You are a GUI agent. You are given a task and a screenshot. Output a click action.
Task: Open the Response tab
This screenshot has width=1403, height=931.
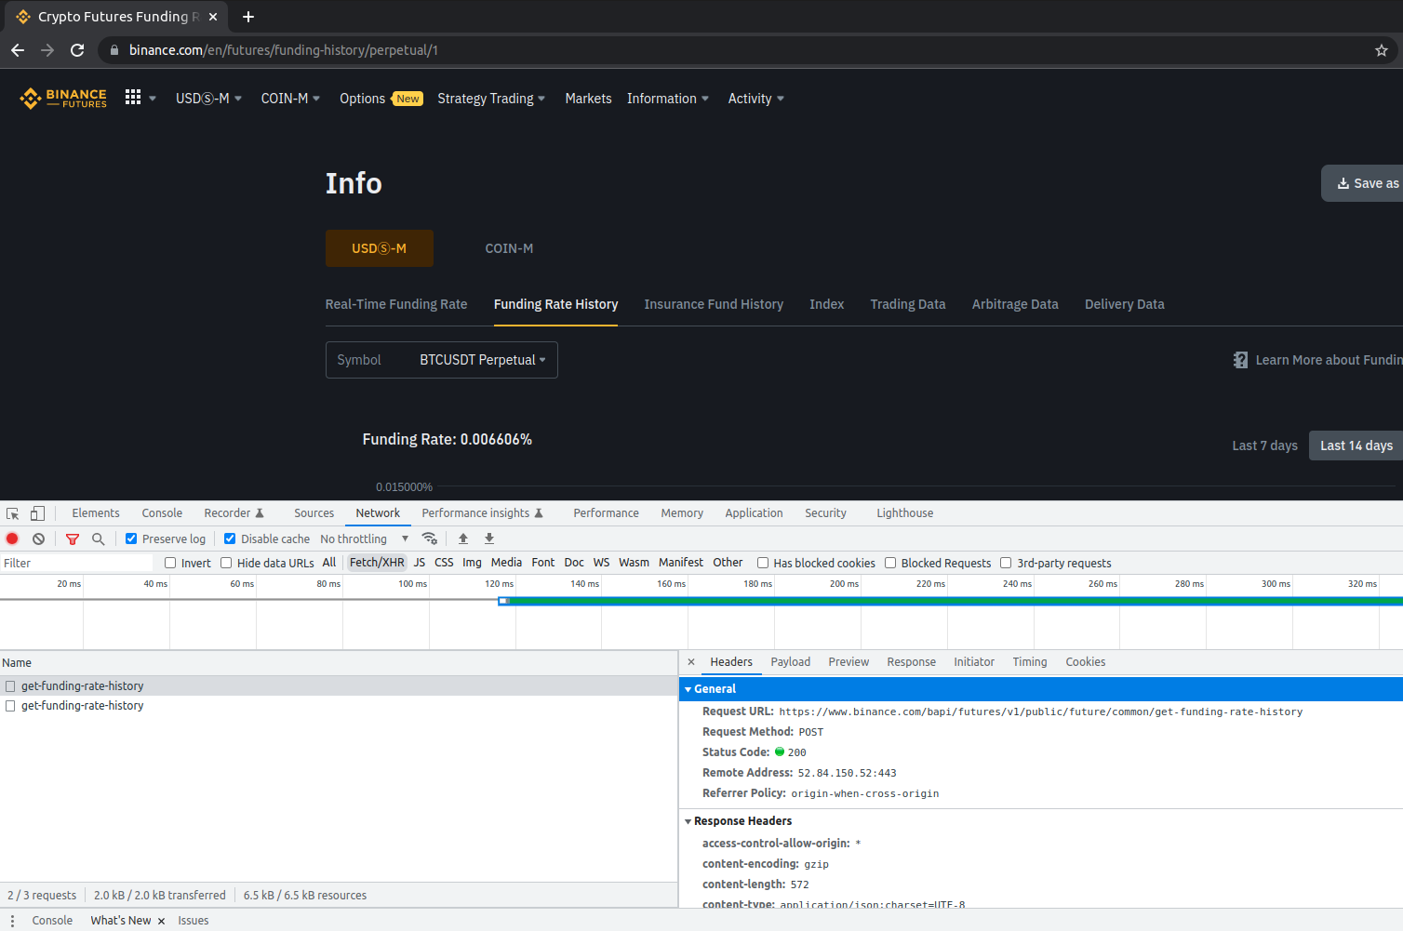[x=911, y=662]
